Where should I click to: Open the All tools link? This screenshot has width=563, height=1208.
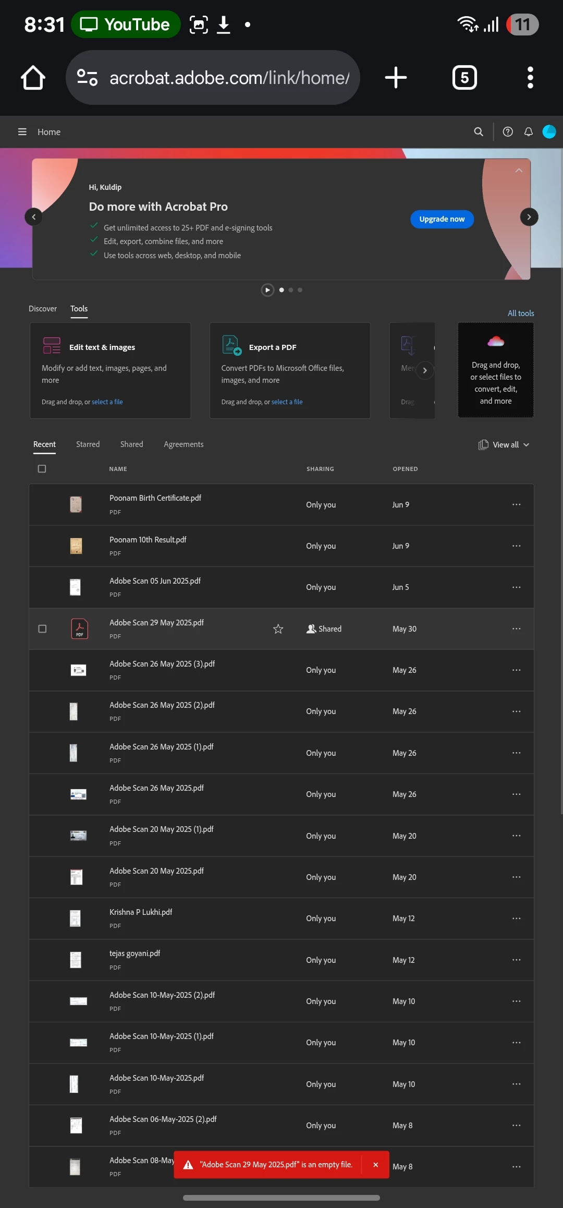pyautogui.click(x=521, y=313)
